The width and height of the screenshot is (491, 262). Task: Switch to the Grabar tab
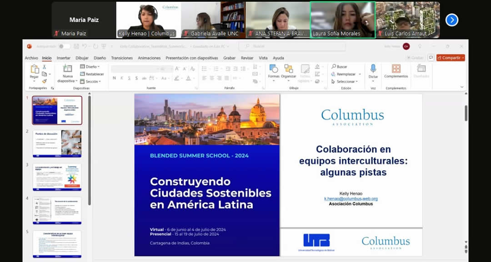[x=229, y=58]
